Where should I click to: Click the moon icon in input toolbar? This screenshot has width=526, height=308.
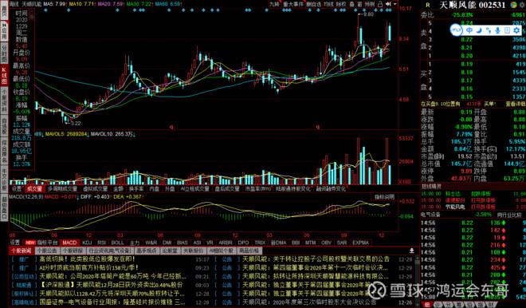click(479, 30)
